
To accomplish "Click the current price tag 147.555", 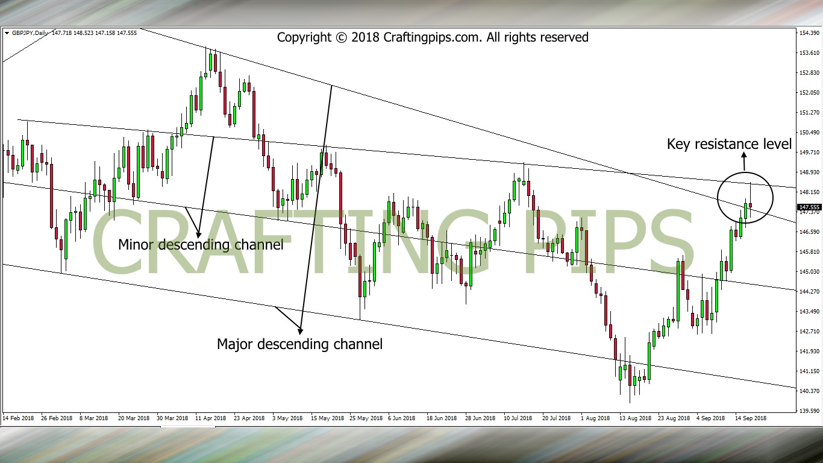I will click(x=809, y=207).
